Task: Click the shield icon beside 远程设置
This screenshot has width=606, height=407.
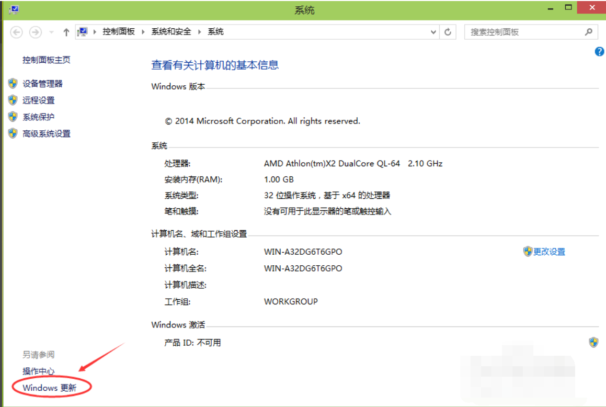Action: click(13, 99)
